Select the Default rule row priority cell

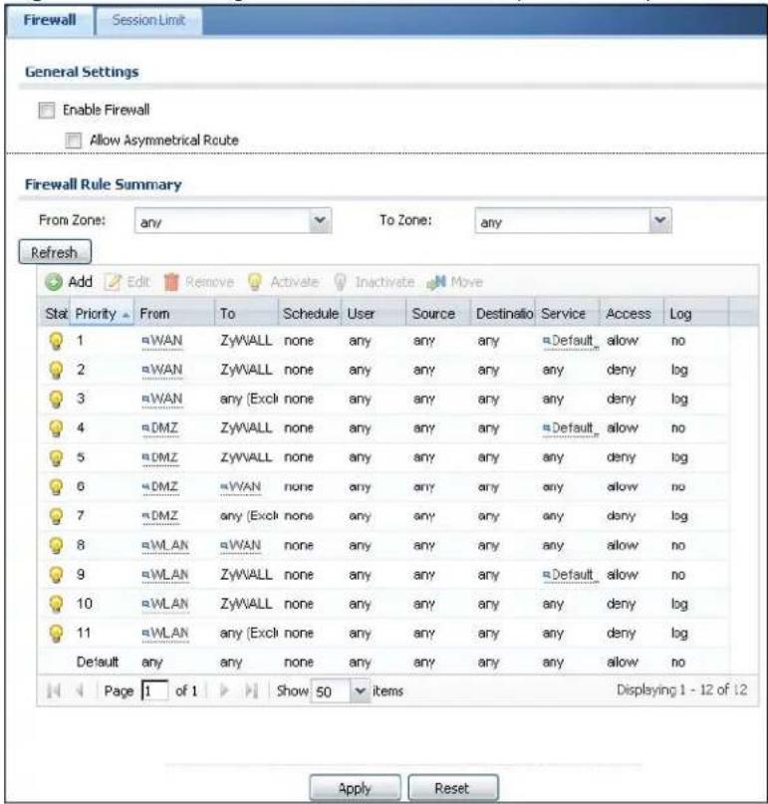[98, 662]
